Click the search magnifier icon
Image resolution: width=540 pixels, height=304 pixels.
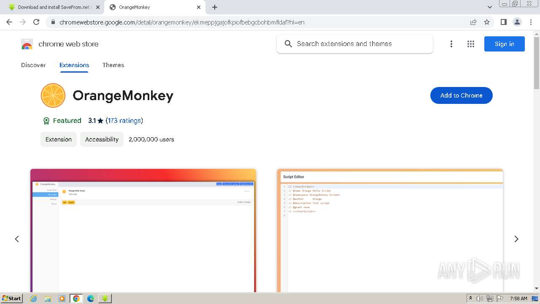(288, 44)
